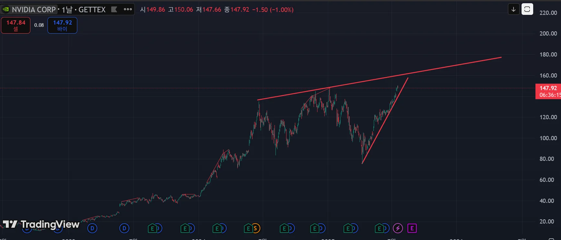Click the 60.00 price axis label

(x=547, y=180)
